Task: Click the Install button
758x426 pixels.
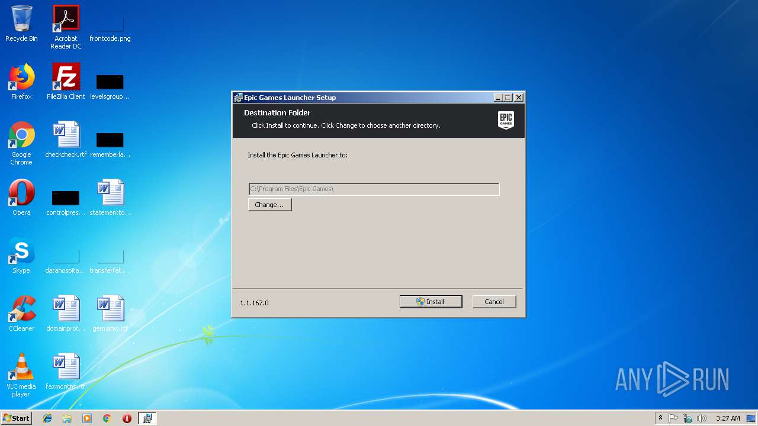Action: 431,302
